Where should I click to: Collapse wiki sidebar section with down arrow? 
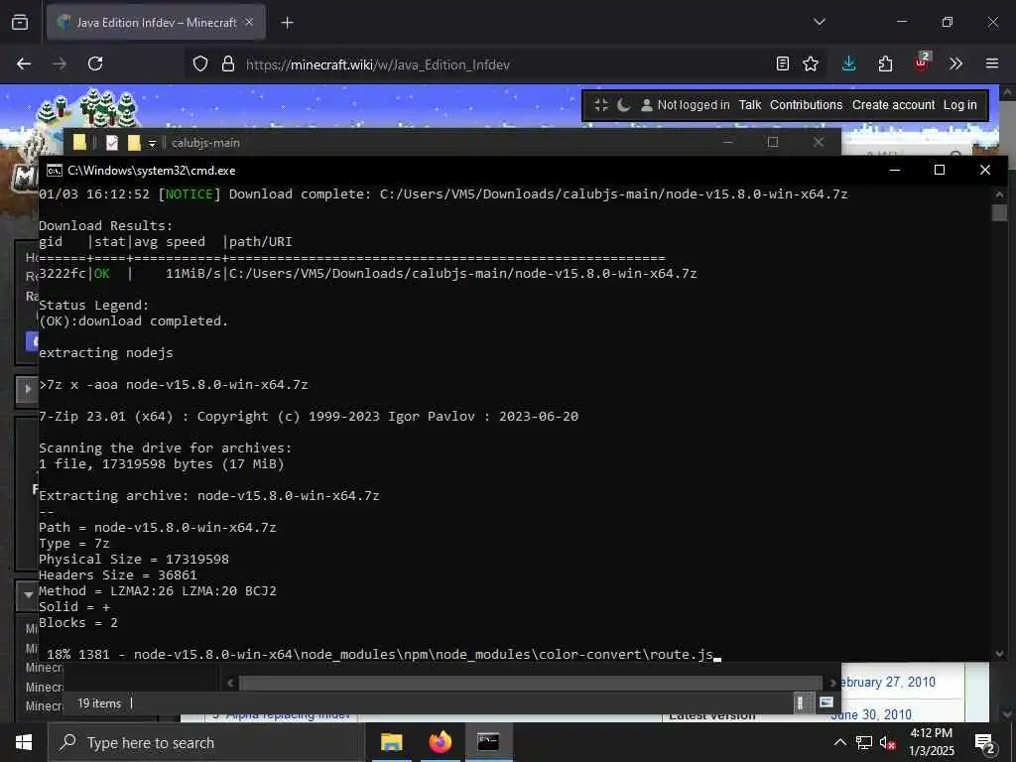(x=29, y=594)
